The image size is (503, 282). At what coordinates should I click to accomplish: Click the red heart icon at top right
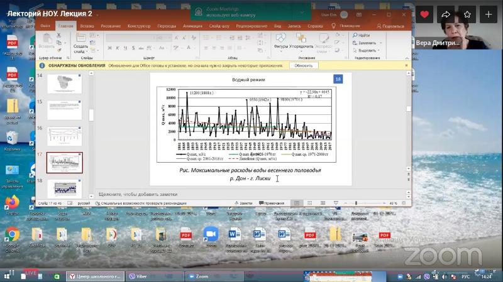(x=426, y=14)
